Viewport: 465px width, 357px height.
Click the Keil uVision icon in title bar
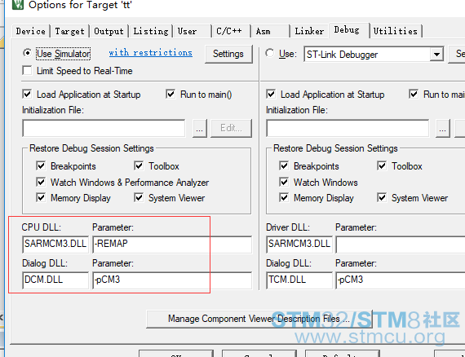(18, 4)
